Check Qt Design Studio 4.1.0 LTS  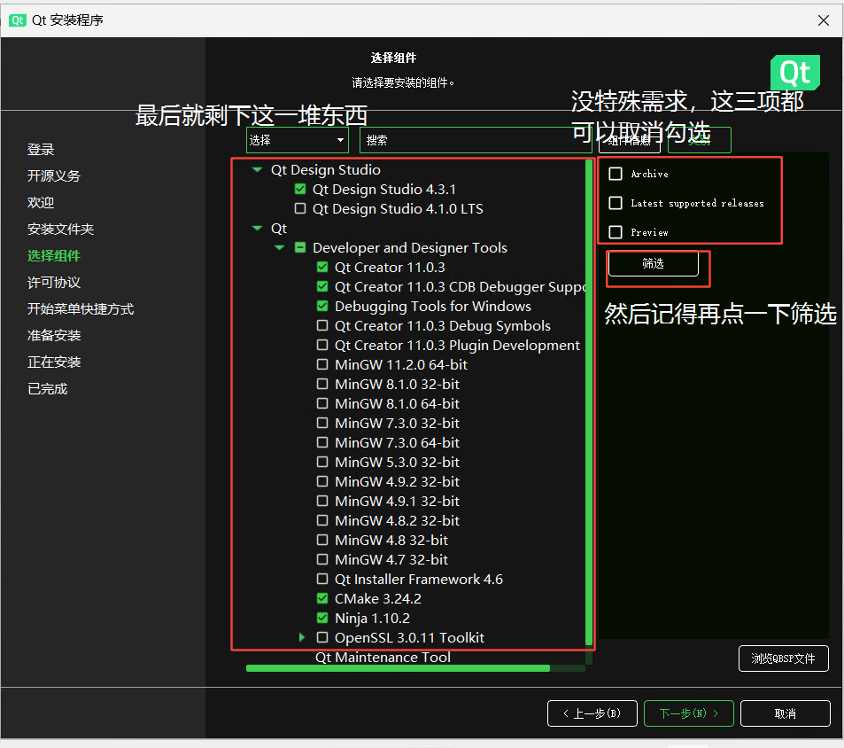tap(300, 208)
